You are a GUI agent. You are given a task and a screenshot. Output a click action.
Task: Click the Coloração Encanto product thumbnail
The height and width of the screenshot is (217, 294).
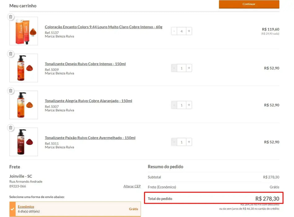pos(24,31)
